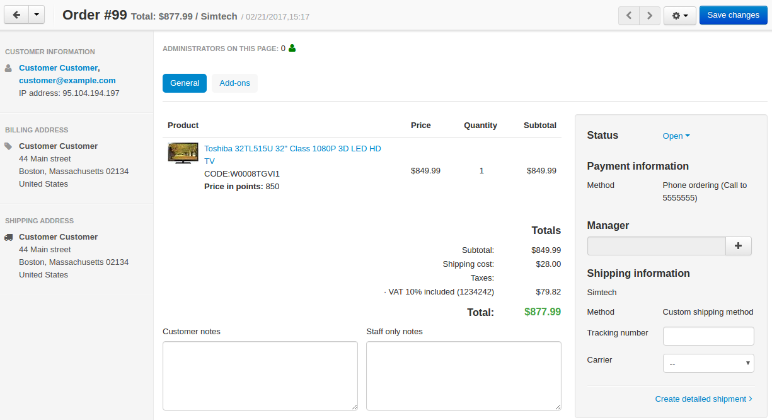Click the Phone ordering payment method text
The image size is (772, 420).
point(705,191)
